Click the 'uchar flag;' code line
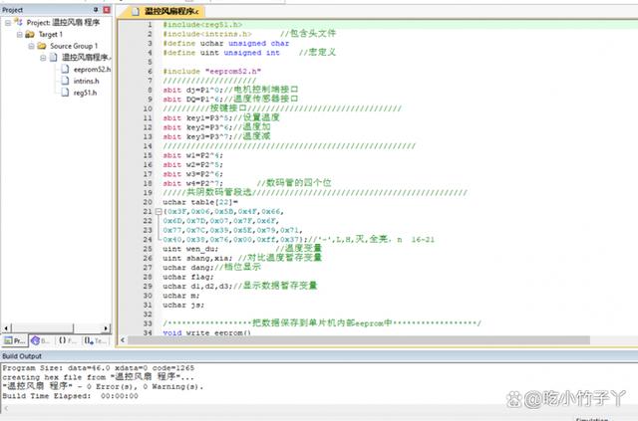This screenshot has height=421, width=638. pyautogui.click(x=188, y=277)
